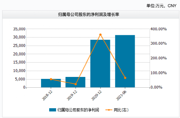The height and width of the screenshot is (118, 180).
Task: Click the orange growth marker at 2019-12
Action: 76,84
